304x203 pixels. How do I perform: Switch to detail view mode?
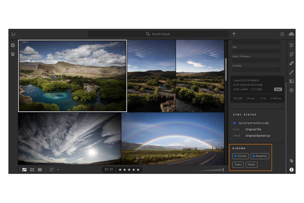pos(39,169)
